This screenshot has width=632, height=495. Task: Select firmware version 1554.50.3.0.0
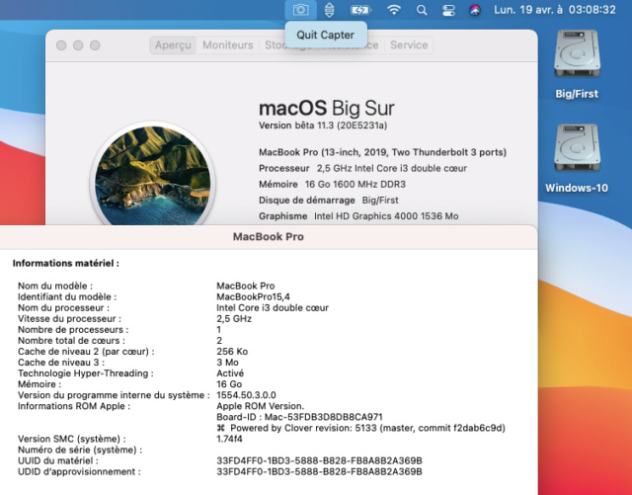point(246,395)
